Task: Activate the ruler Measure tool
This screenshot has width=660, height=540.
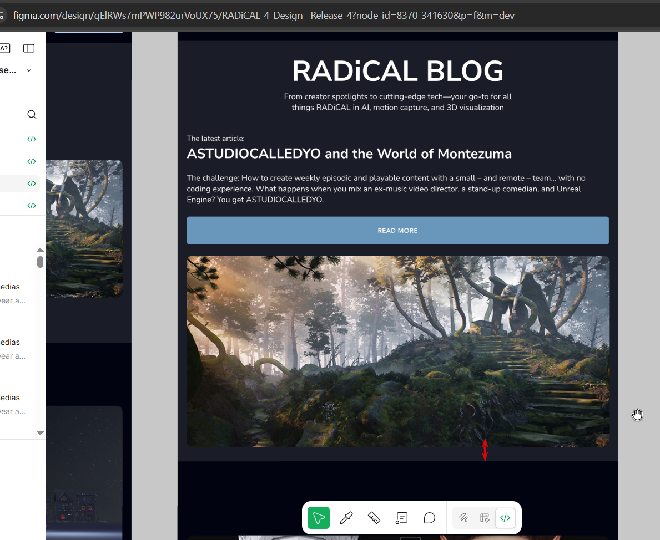Action: (x=374, y=518)
